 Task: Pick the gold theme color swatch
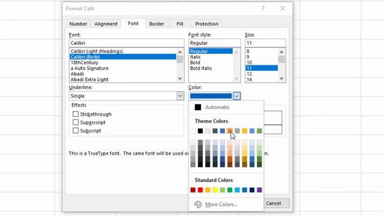pyautogui.click(x=245, y=131)
